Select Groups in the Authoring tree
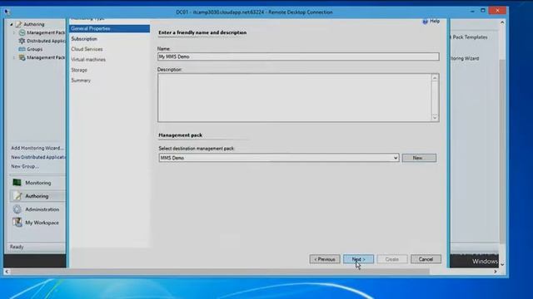The image size is (533, 299). [x=35, y=49]
